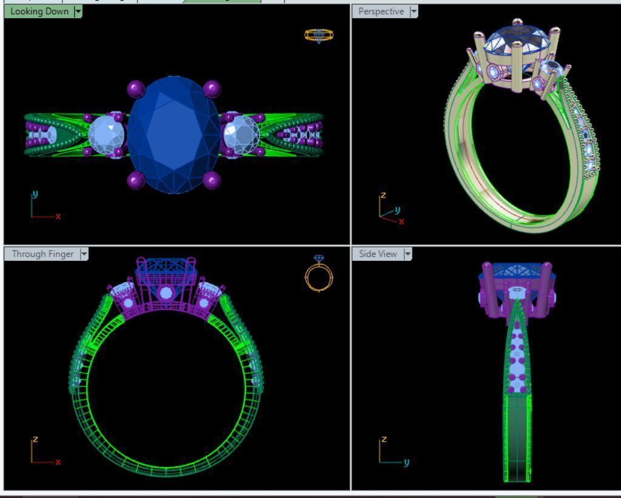Viewport: 621px width, 498px height.
Task: Select the Through Finger viewport title
Action: pos(43,254)
